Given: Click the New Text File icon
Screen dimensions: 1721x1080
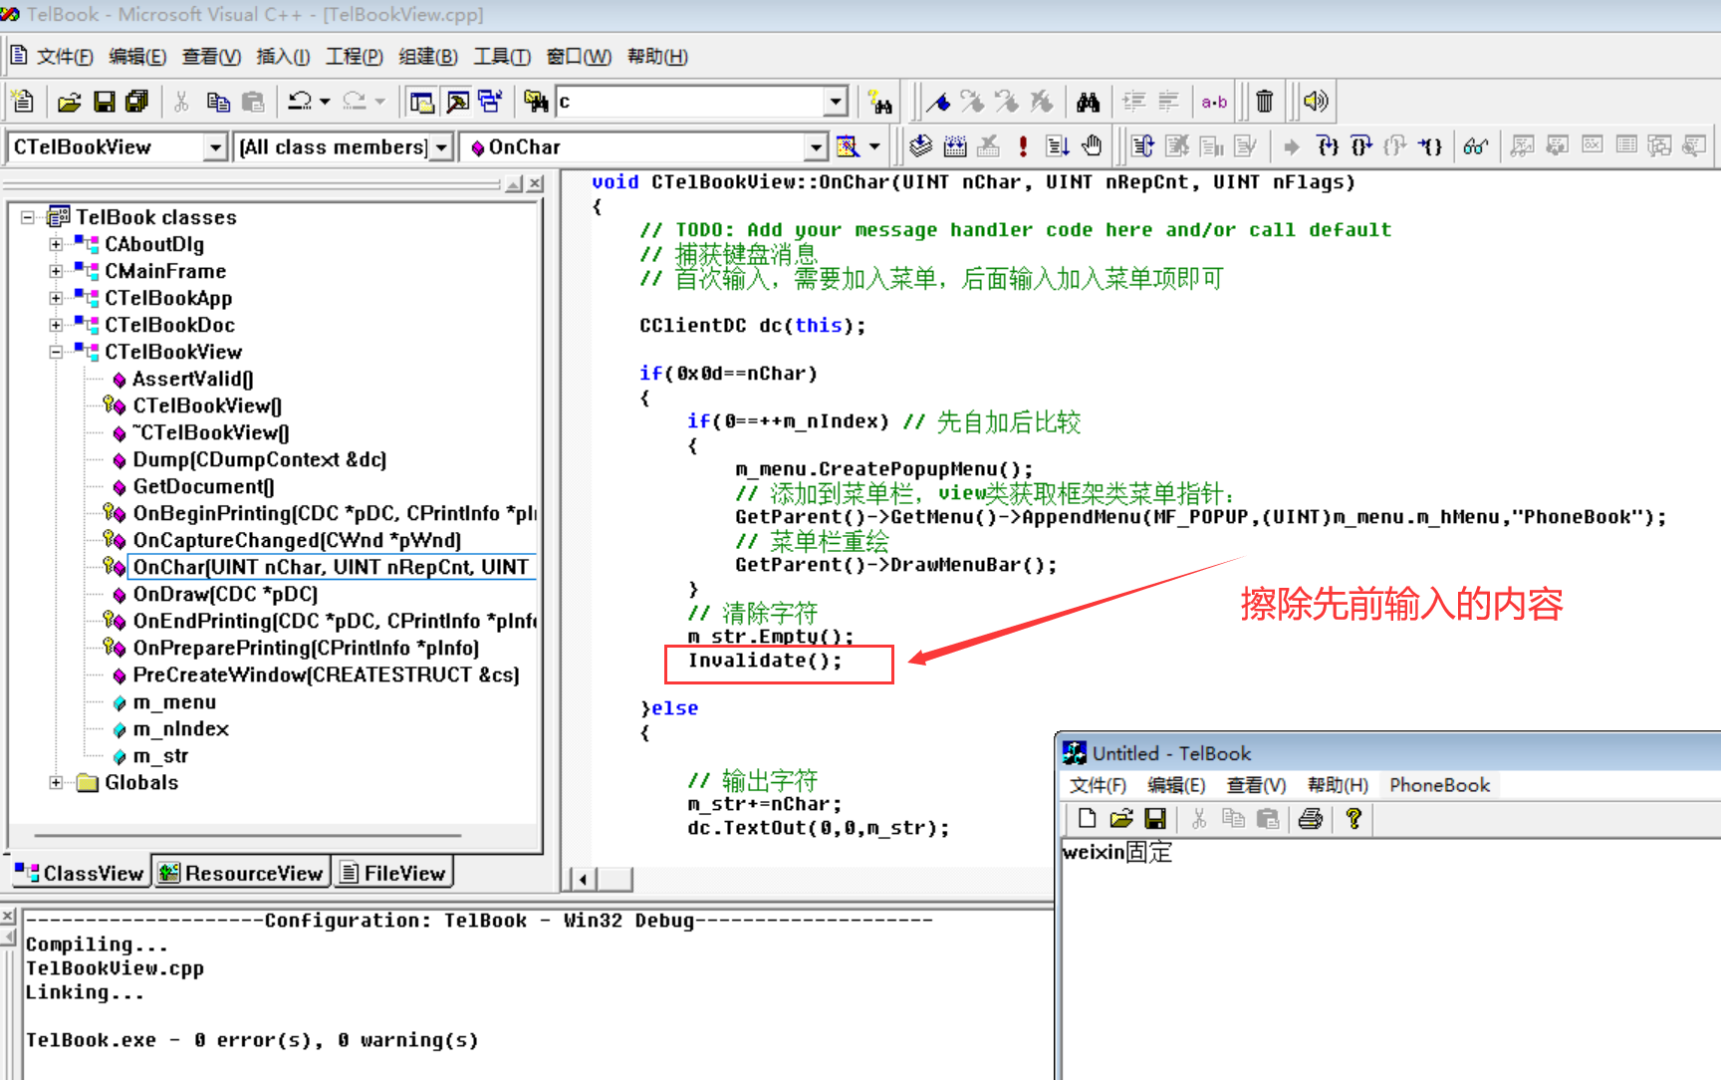Looking at the screenshot, I should [22, 101].
